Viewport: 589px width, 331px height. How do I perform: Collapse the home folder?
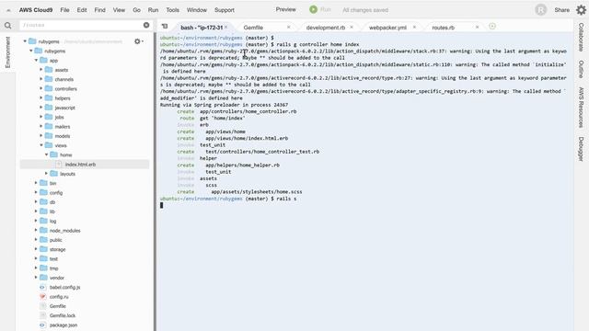[x=47, y=154]
